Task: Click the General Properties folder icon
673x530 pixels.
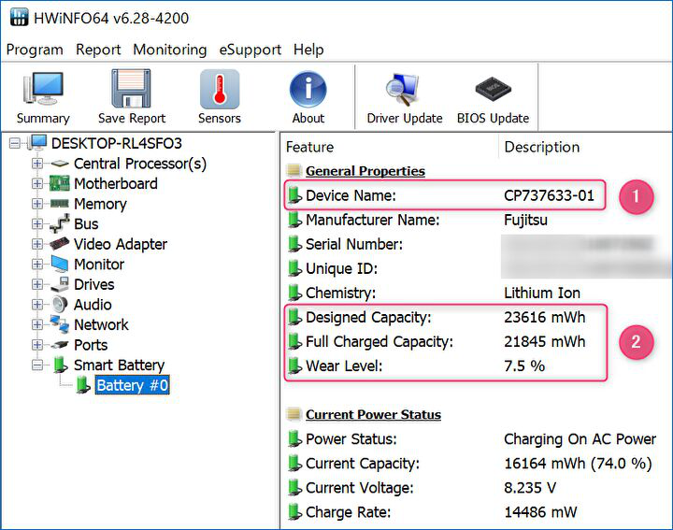Action: 294,171
